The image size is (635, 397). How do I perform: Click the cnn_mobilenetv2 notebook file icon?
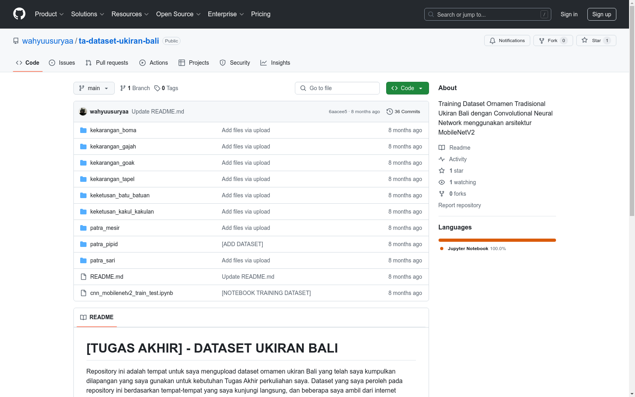(83, 293)
